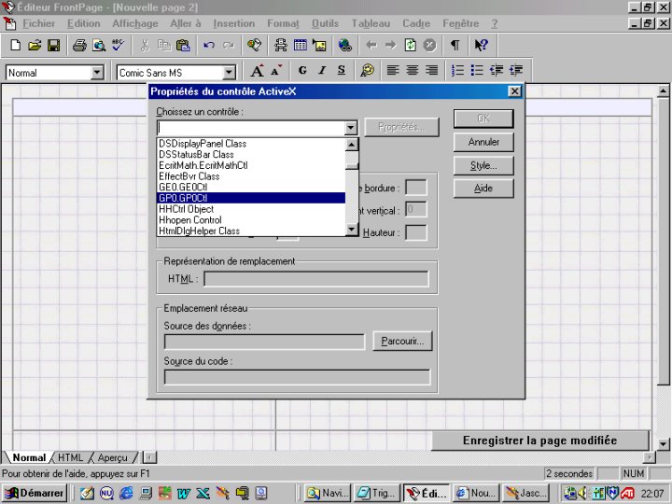This screenshot has height=504, width=672.
Task: Open Print Preview icon
Action: 99,45
